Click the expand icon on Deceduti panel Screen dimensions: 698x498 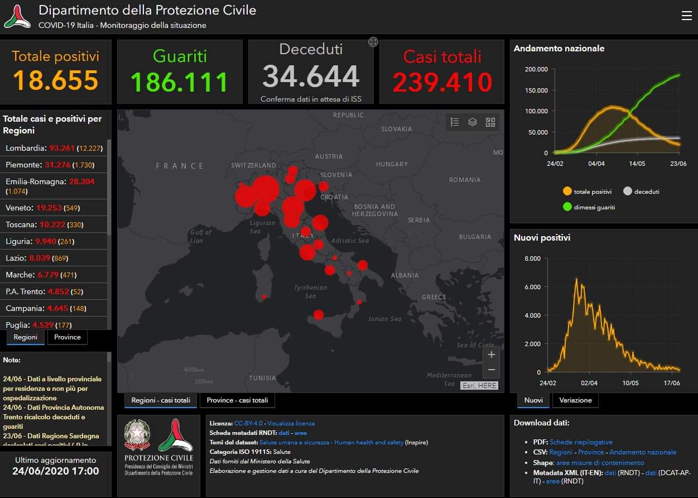tap(373, 42)
